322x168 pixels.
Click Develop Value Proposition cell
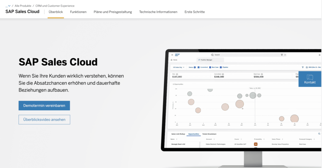[280, 144]
